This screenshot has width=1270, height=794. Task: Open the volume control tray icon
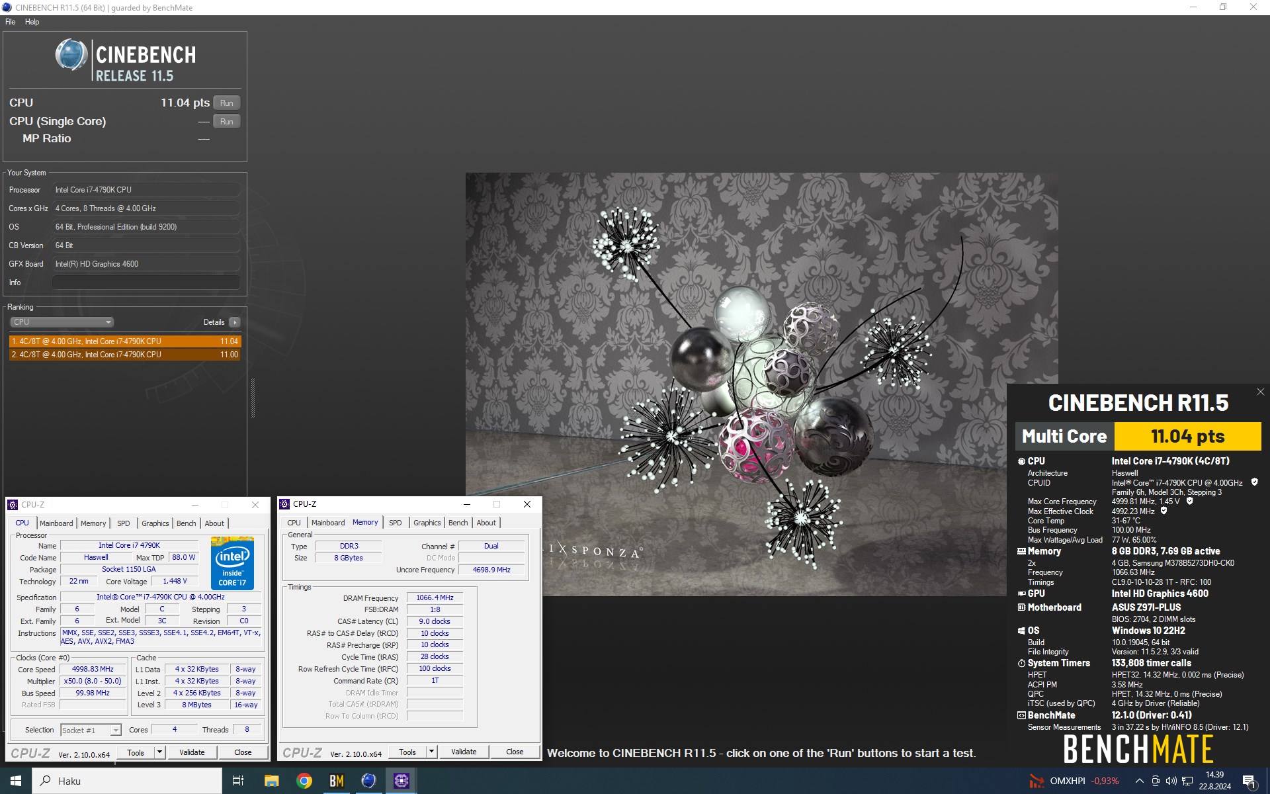point(1171,781)
